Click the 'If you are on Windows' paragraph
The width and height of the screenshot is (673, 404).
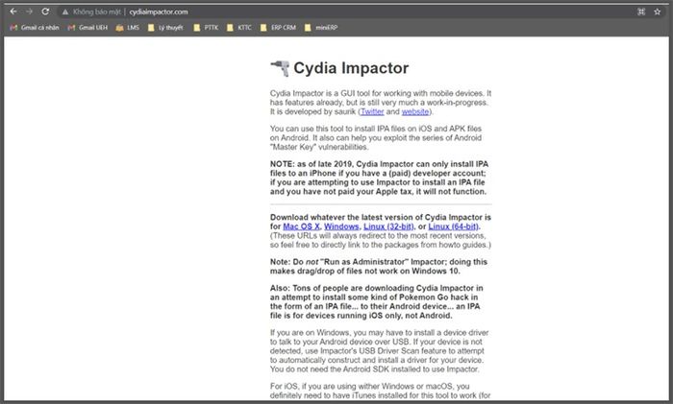380,351
